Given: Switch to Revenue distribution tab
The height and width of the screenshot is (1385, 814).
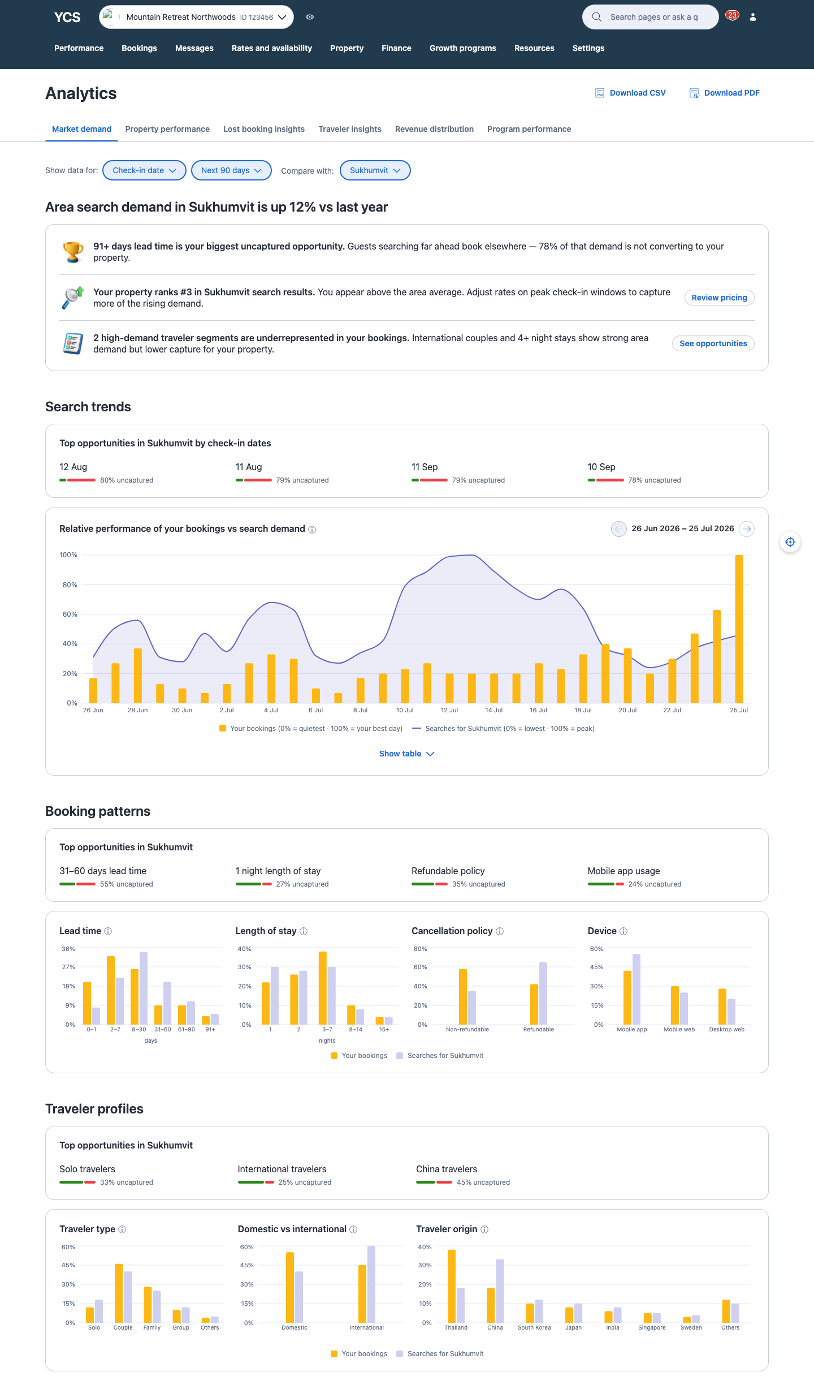Looking at the screenshot, I should 434,129.
